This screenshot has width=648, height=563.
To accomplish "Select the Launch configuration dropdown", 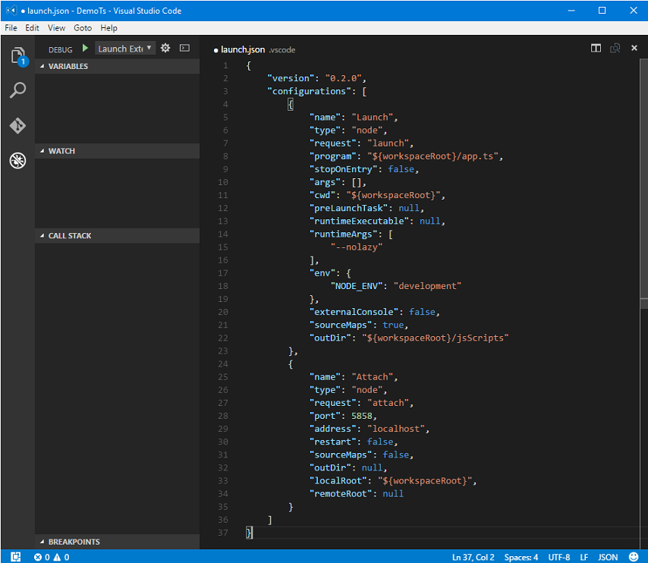I will [x=125, y=49].
